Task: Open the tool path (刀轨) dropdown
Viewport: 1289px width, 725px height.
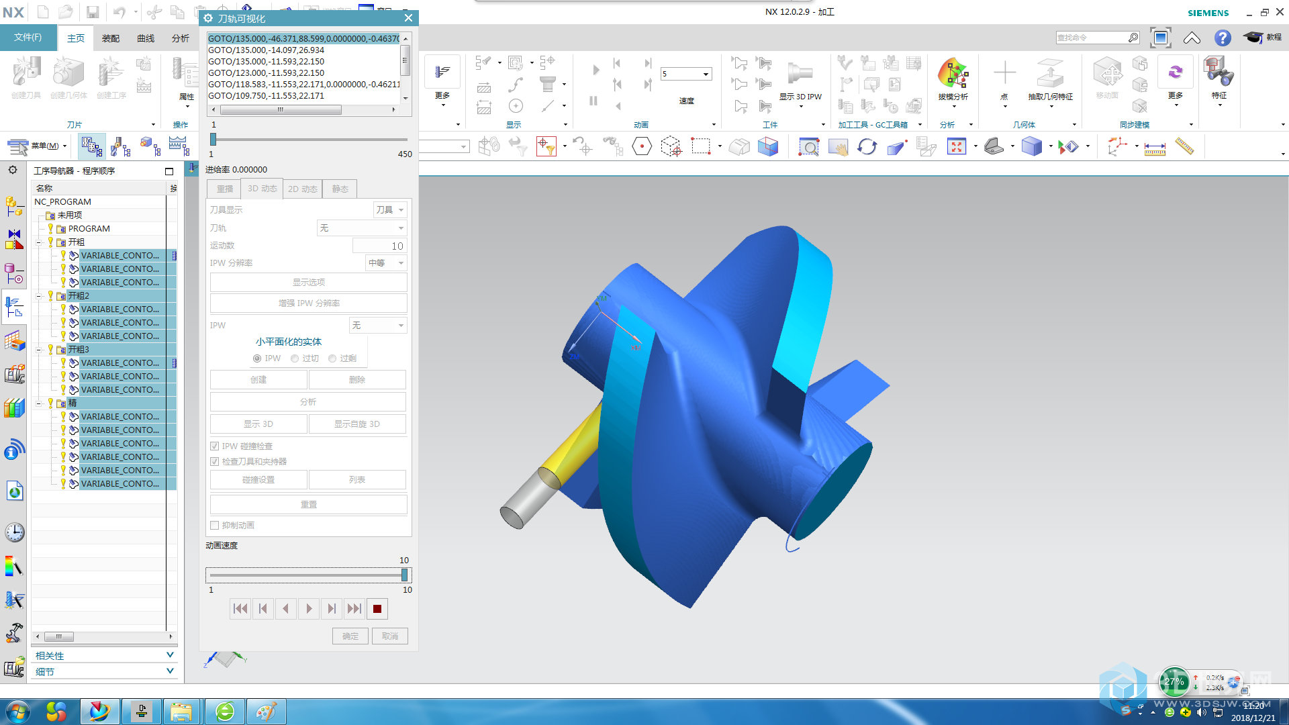Action: [x=362, y=228]
